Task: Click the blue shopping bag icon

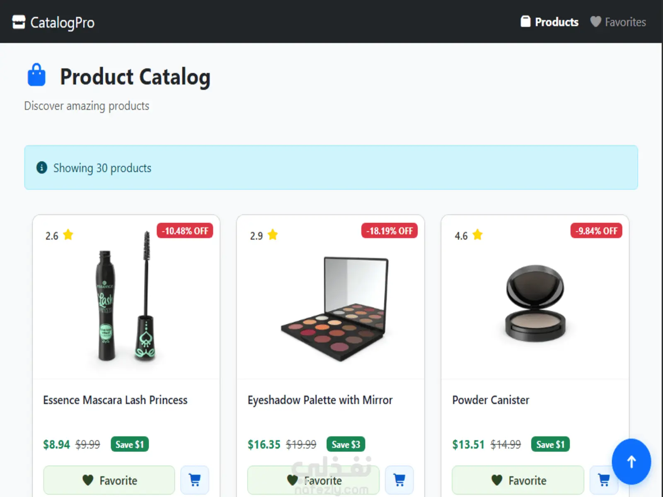Action: click(x=36, y=75)
